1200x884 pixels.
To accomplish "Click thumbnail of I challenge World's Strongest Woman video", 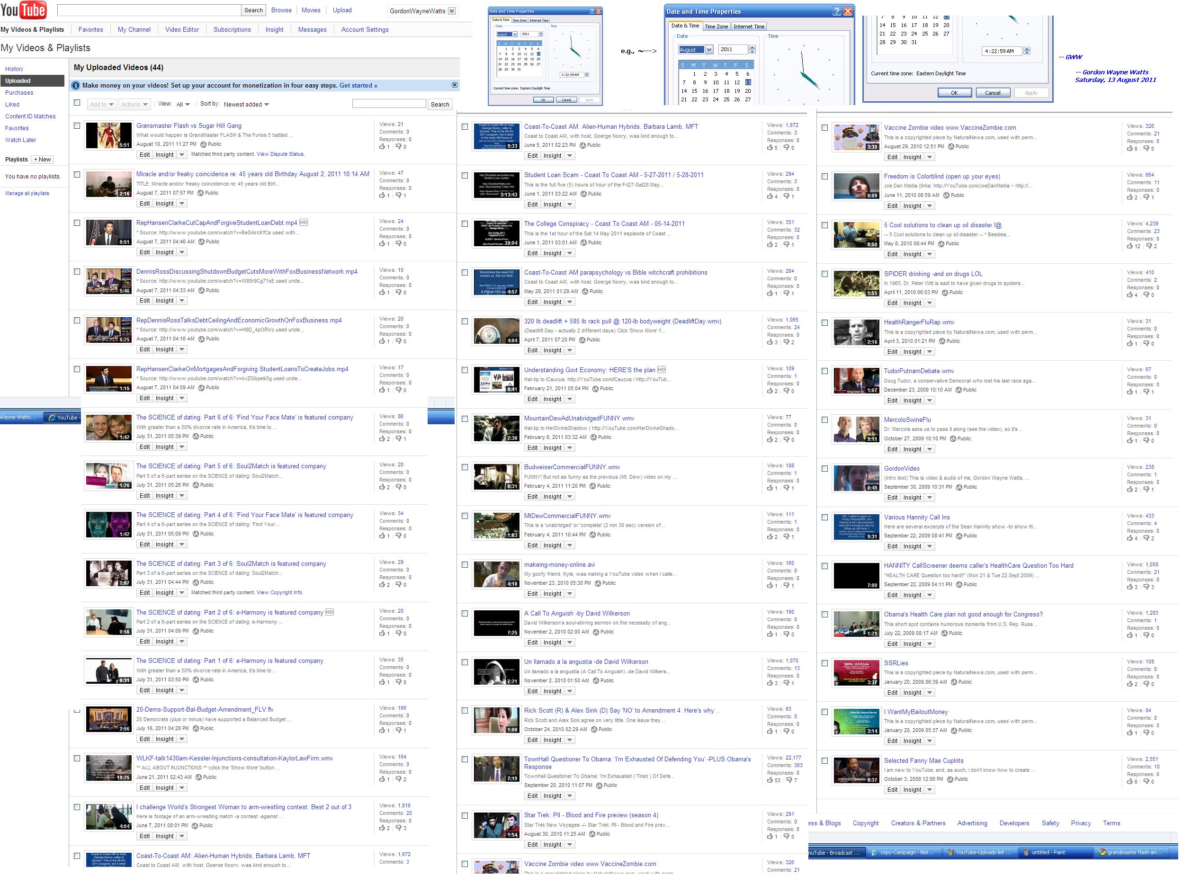I will [x=108, y=817].
